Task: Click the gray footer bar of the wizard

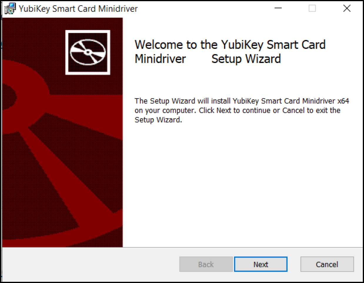Action: click(88, 264)
